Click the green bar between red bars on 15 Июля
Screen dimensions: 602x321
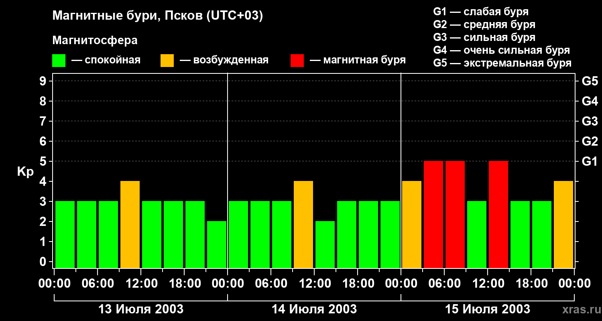(477, 234)
